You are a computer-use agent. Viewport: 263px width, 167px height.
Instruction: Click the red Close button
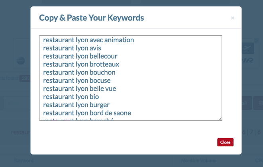[x=225, y=142]
